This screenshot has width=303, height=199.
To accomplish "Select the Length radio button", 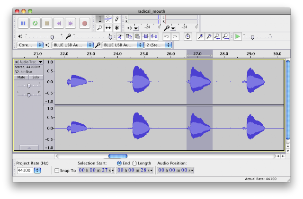I will pos(134,163).
